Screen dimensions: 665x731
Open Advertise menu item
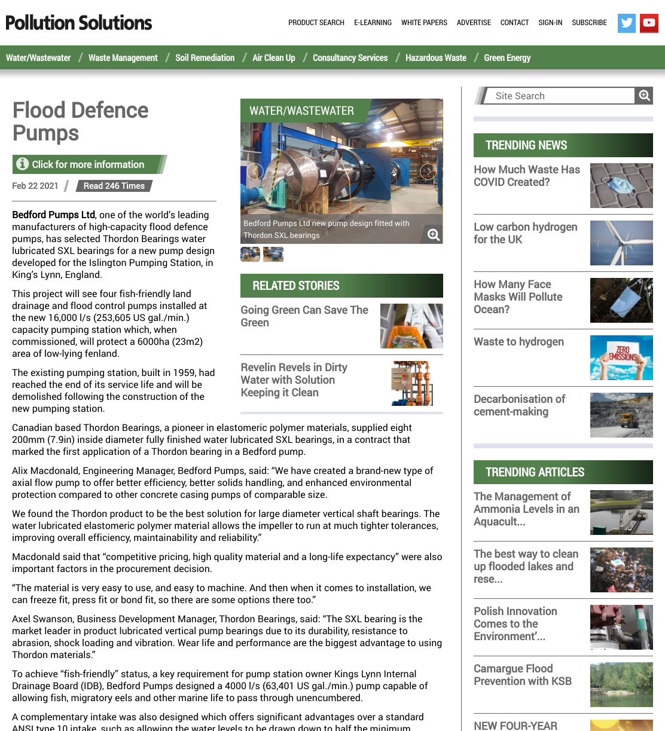(x=474, y=23)
